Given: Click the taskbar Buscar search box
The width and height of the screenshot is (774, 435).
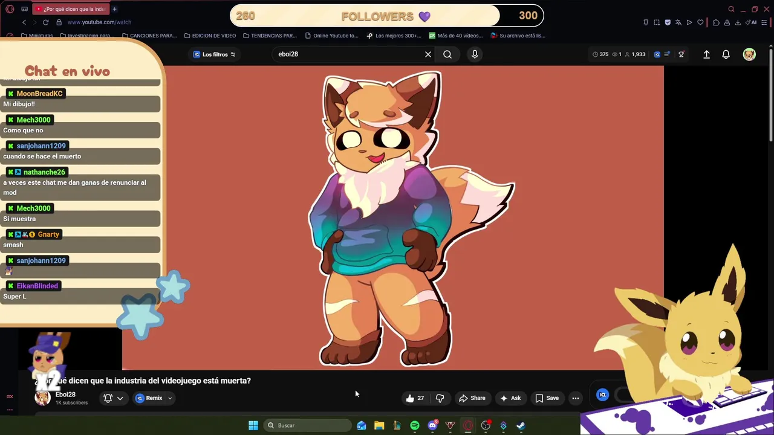Looking at the screenshot, I should point(307,425).
